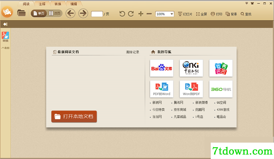This screenshot has height=159, width=274.
Task: Open skin (shirt) icon in title bar
Action: [253, 3]
